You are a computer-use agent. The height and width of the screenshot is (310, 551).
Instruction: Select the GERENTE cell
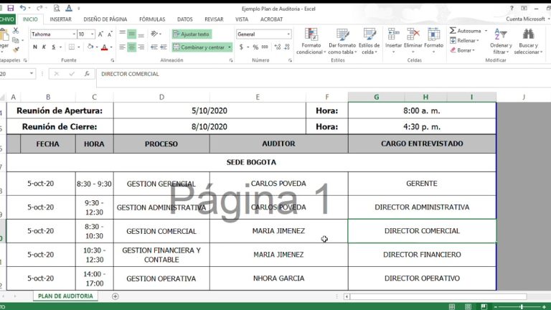coord(421,184)
